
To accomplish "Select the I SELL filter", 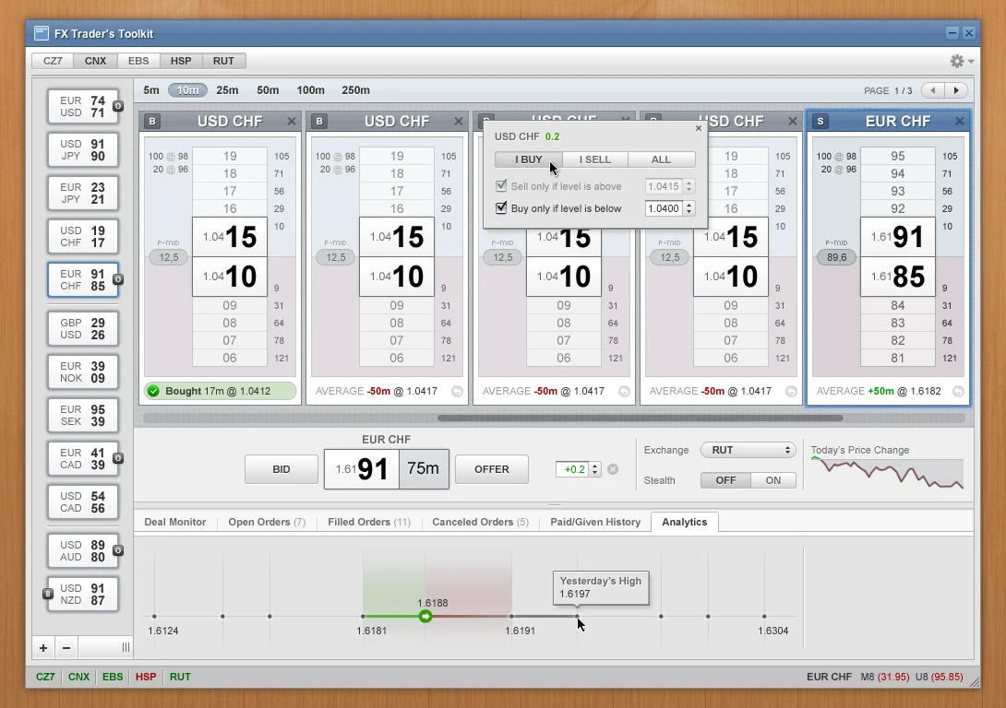I will pyautogui.click(x=594, y=159).
